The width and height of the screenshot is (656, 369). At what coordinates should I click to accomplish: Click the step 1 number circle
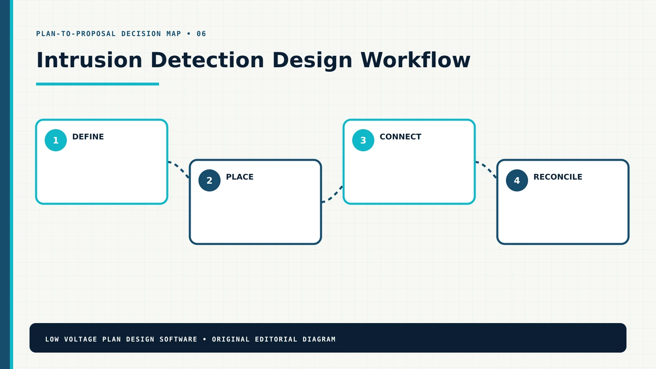(x=56, y=140)
